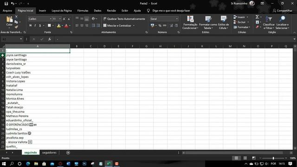Align text right
Screen dimensions: 297x167
[87, 26]
